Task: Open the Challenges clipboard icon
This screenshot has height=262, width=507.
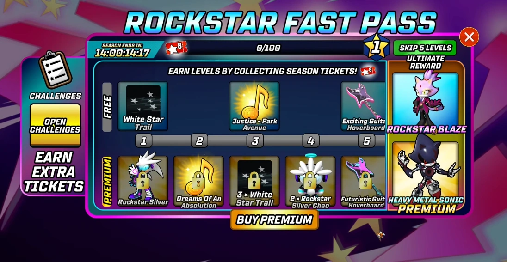Action: (55, 70)
